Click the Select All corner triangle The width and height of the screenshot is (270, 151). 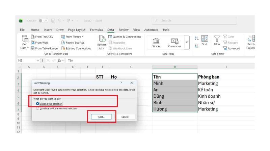point(19,67)
